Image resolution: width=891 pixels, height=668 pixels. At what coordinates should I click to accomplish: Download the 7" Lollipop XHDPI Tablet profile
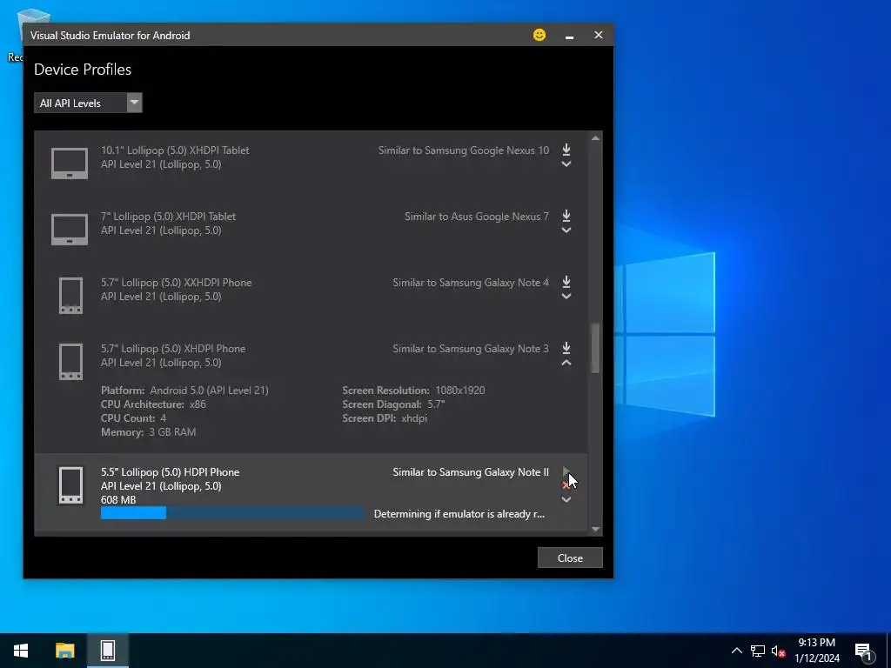[566, 216]
